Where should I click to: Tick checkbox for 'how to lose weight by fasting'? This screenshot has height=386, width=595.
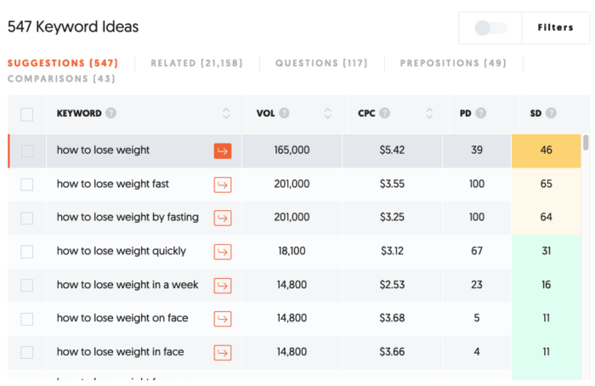[x=27, y=218]
